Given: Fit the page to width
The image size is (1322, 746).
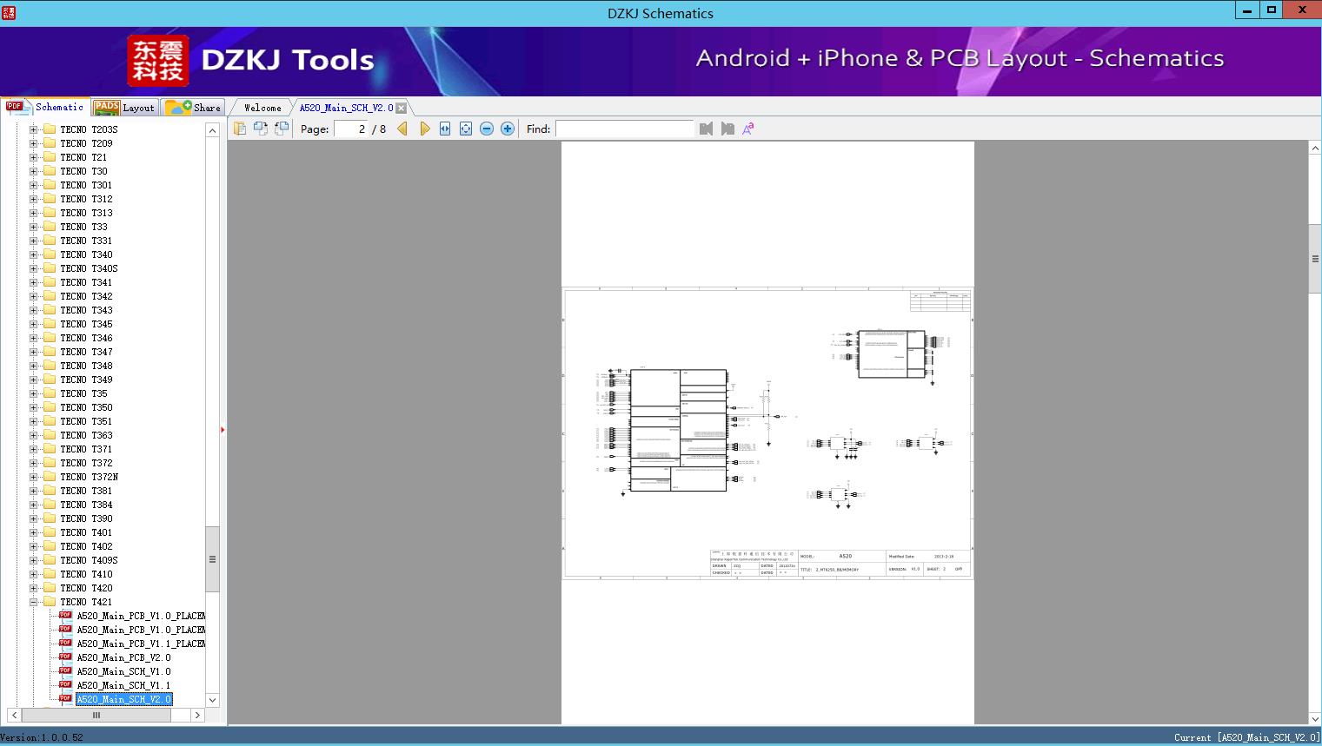Looking at the screenshot, I should pyautogui.click(x=445, y=129).
